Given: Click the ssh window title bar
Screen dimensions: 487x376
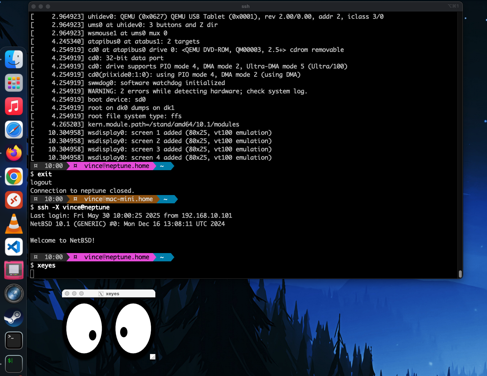Looking at the screenshot, I should pos(245,6).
